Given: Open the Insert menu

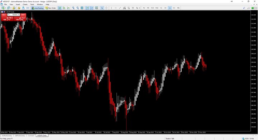Looking at the screenshot, I should [18, 4].
